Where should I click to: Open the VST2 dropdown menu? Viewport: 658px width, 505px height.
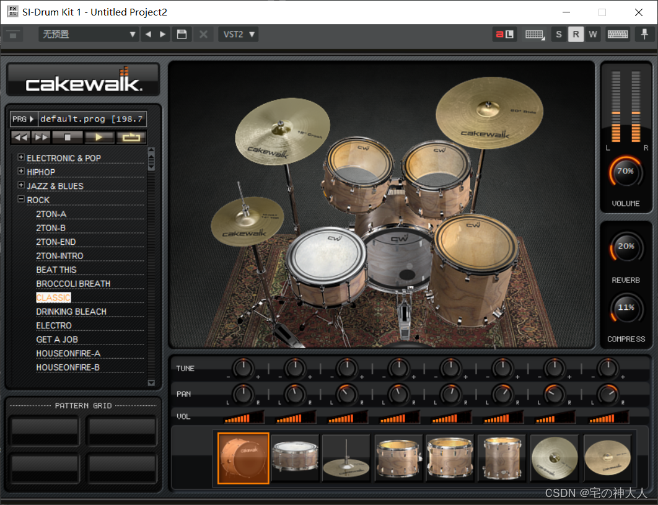pos(239,35)
